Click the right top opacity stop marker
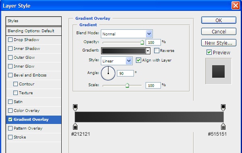242x153 pixels. click(223, 108)
